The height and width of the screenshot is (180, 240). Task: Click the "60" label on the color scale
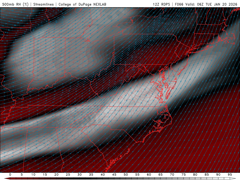[149, 175]
